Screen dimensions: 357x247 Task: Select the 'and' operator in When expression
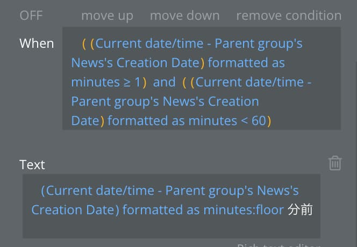[x=165, y=82]
